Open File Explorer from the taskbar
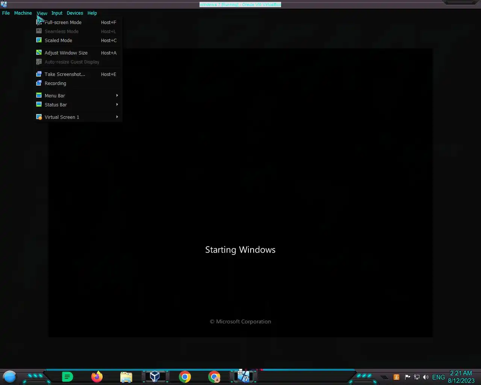Viewport: 481px width, 385px height. [126, 377]
